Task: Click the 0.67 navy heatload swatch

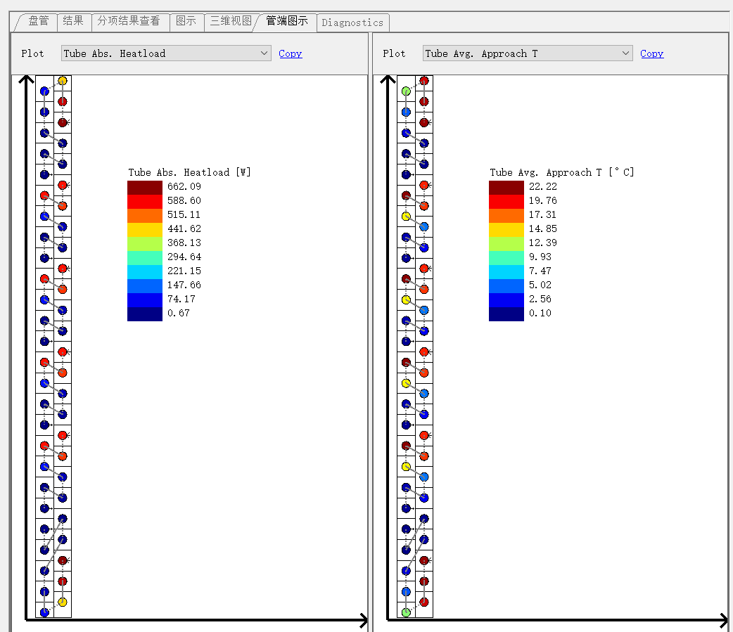Action: pyautogui.click(x=145, y=314)
